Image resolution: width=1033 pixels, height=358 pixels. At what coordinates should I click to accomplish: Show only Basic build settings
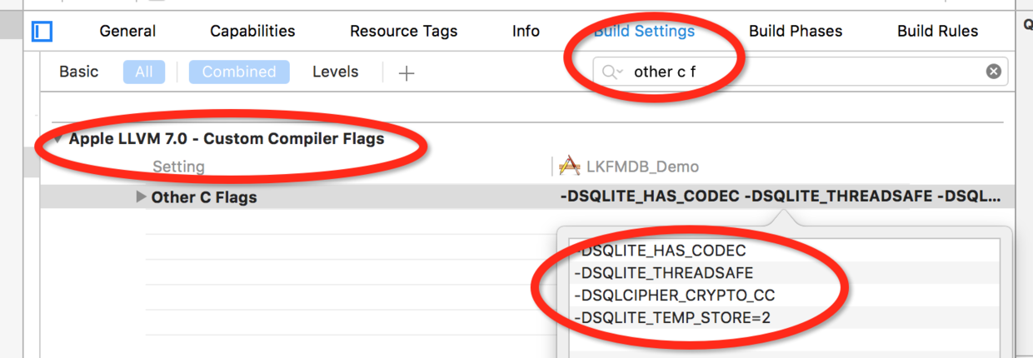79,72
